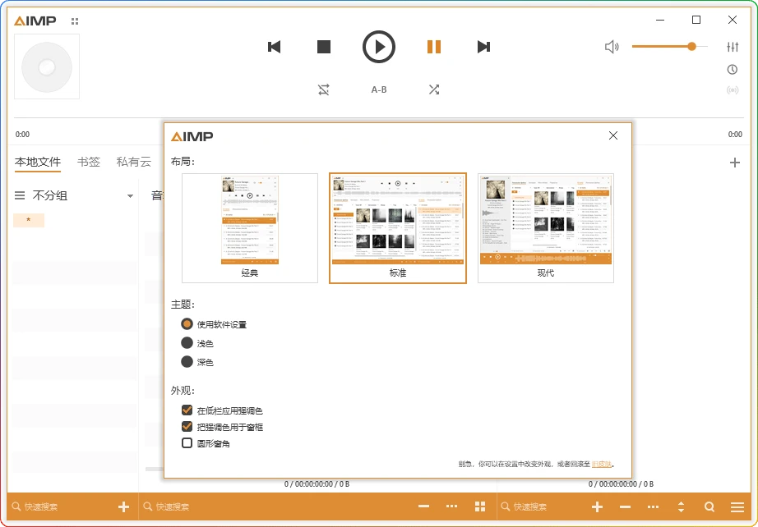
Task: Set a sleep timer using the clock icon
Action: click(733, 69)
